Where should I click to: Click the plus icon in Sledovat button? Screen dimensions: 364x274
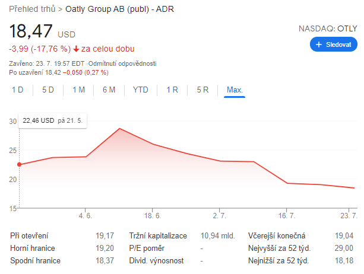click(x=319, y=44)
